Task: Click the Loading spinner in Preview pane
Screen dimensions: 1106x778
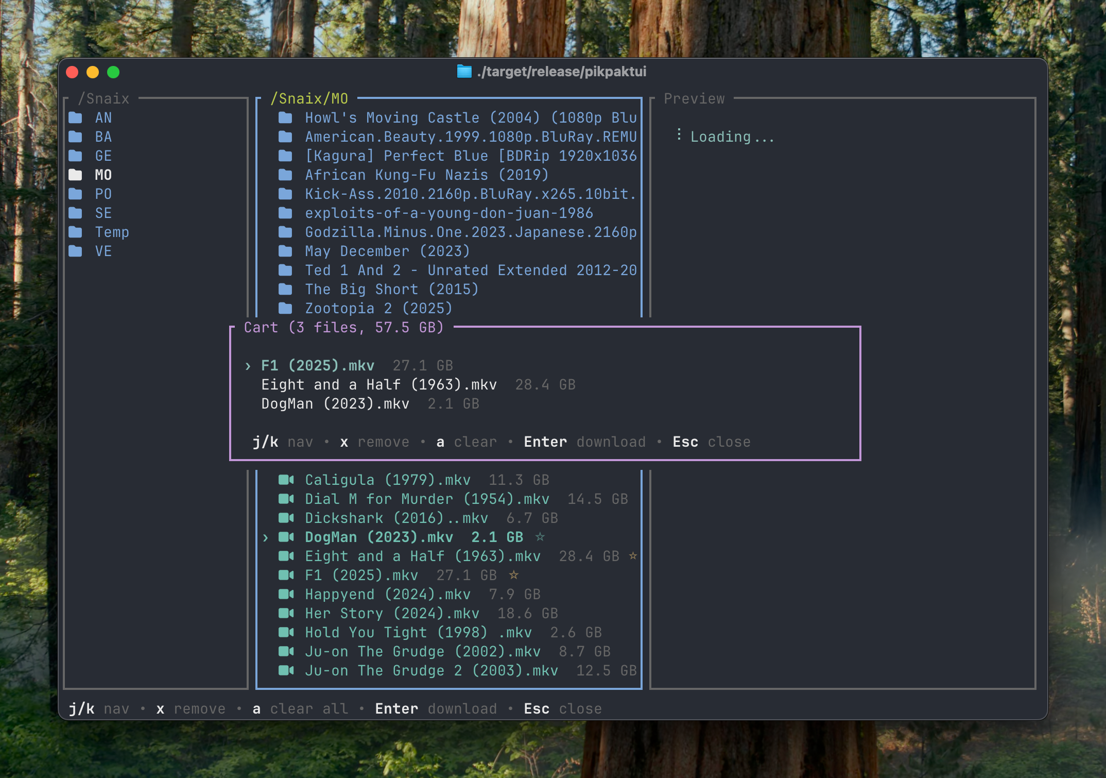Action: point(679,135)
